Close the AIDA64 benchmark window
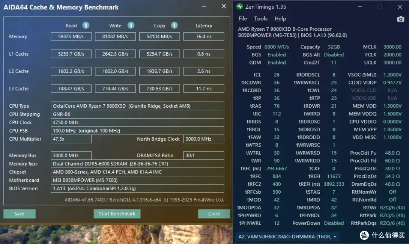Screen dimensions: 409x244 pyautogui.click(x=223, y=6)
